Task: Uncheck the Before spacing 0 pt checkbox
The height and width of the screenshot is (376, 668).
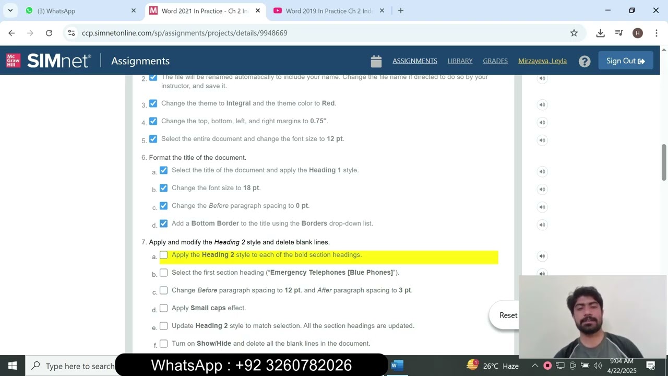Action: (x=163, y=206)
